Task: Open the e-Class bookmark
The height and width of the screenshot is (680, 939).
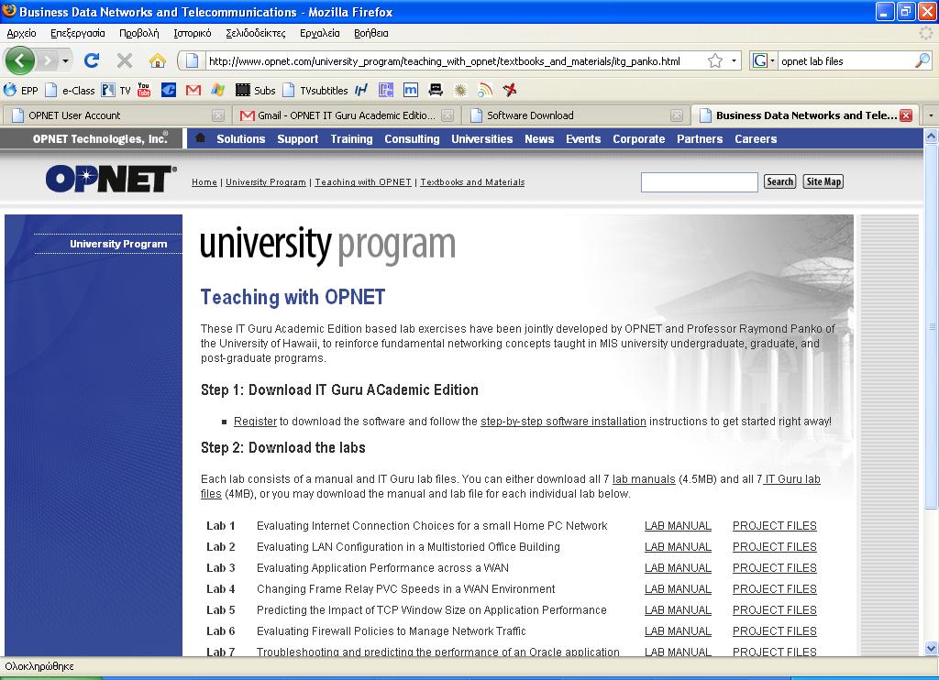Action: point(70,91)
